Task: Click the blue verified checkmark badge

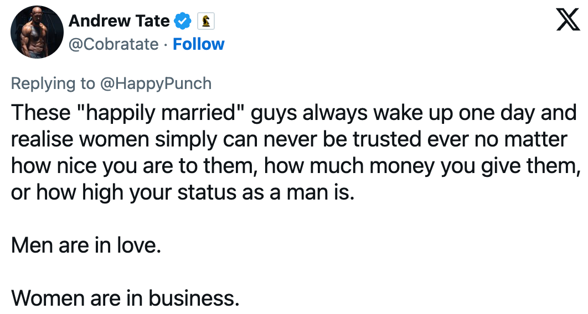Action: (183, 21)
